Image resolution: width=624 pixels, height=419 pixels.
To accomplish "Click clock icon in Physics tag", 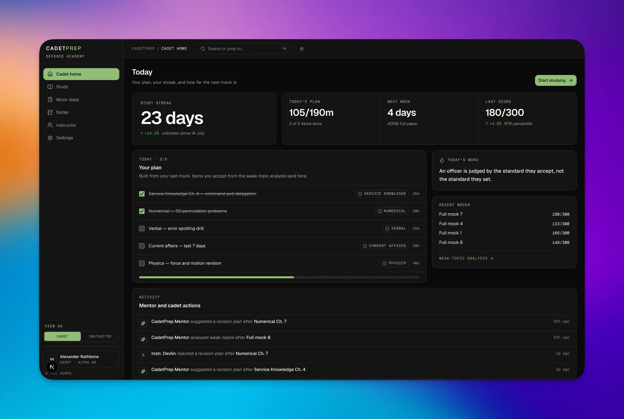I will tap(384, 264).
